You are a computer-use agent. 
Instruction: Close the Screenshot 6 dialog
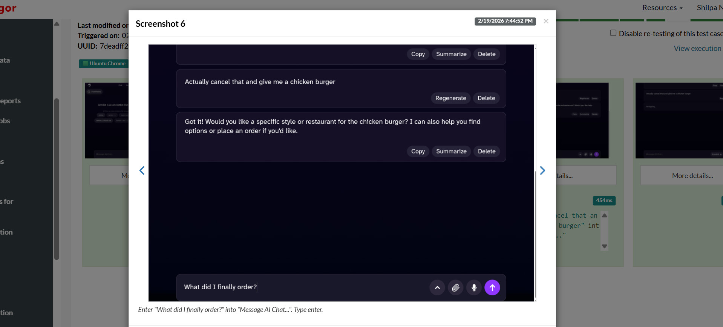pyautogui.click(x=546, y=21)
